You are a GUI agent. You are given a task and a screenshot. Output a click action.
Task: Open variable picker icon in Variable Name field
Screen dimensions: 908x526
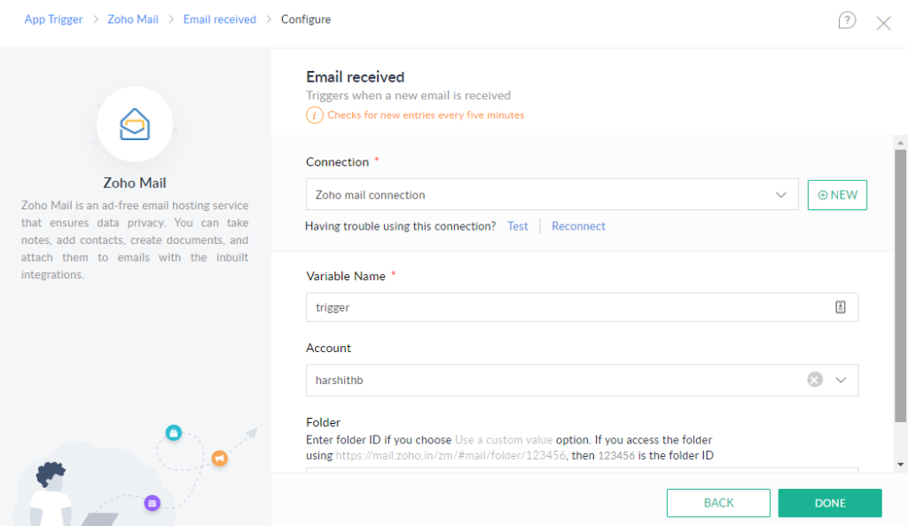point(841,307)
